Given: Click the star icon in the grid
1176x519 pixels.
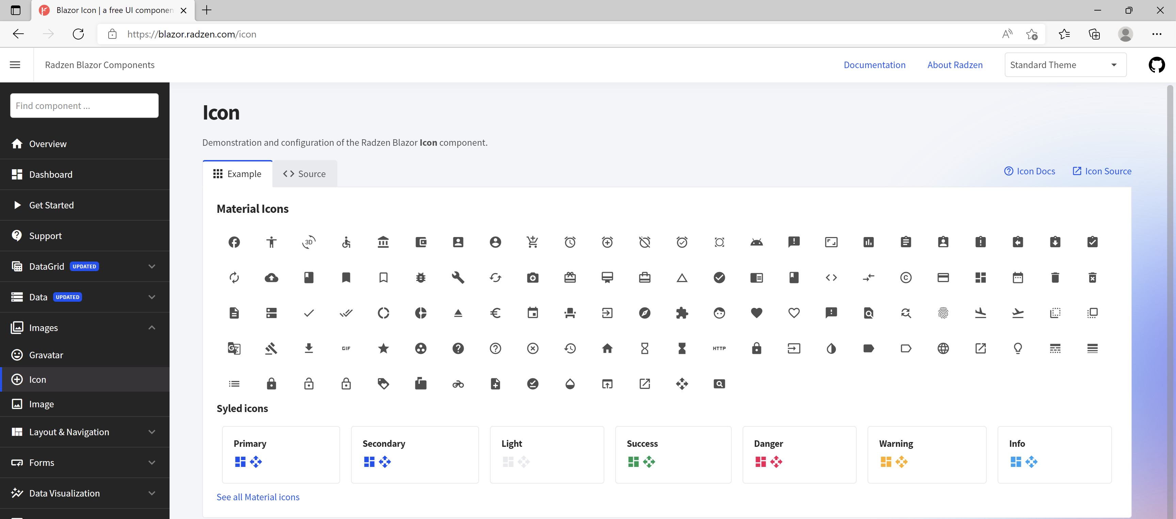Looking at the screenshot, I should click(383, 348).
